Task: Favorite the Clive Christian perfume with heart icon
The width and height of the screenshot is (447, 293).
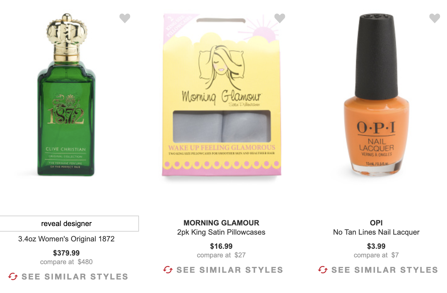Action: coord(125,18)
